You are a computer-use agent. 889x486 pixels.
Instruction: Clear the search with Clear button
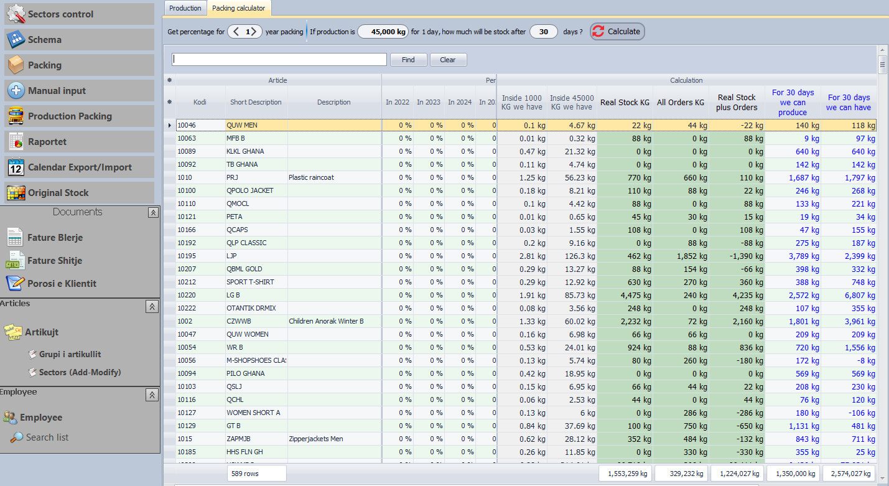click(x=448, y=60)
